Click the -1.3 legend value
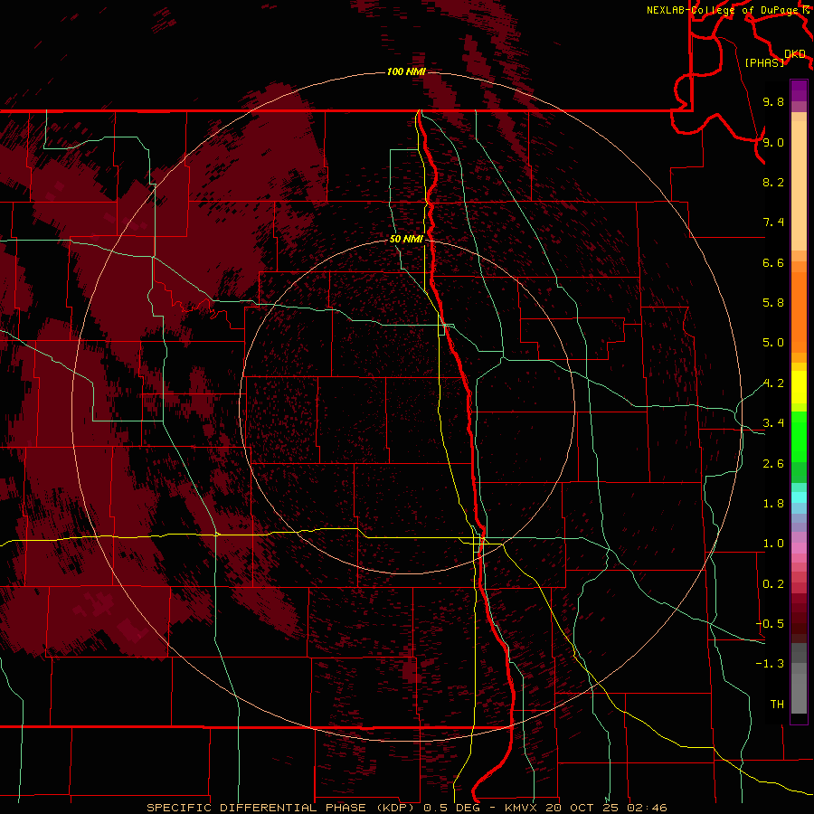 click(770, 664)
